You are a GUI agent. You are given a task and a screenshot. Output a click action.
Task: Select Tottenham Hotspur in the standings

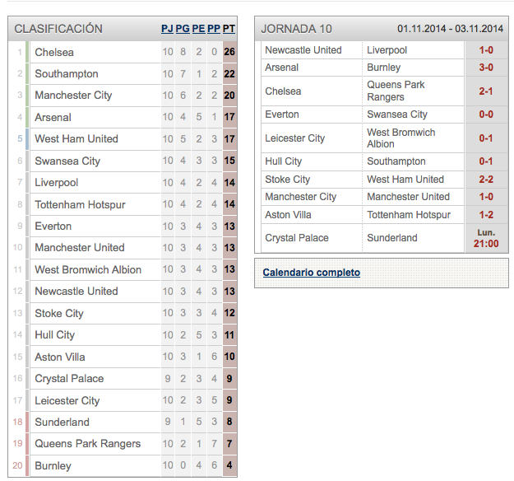(81, 204)
